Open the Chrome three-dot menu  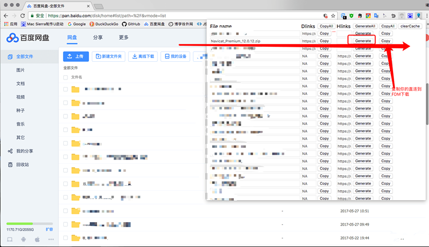click(426, 16)
